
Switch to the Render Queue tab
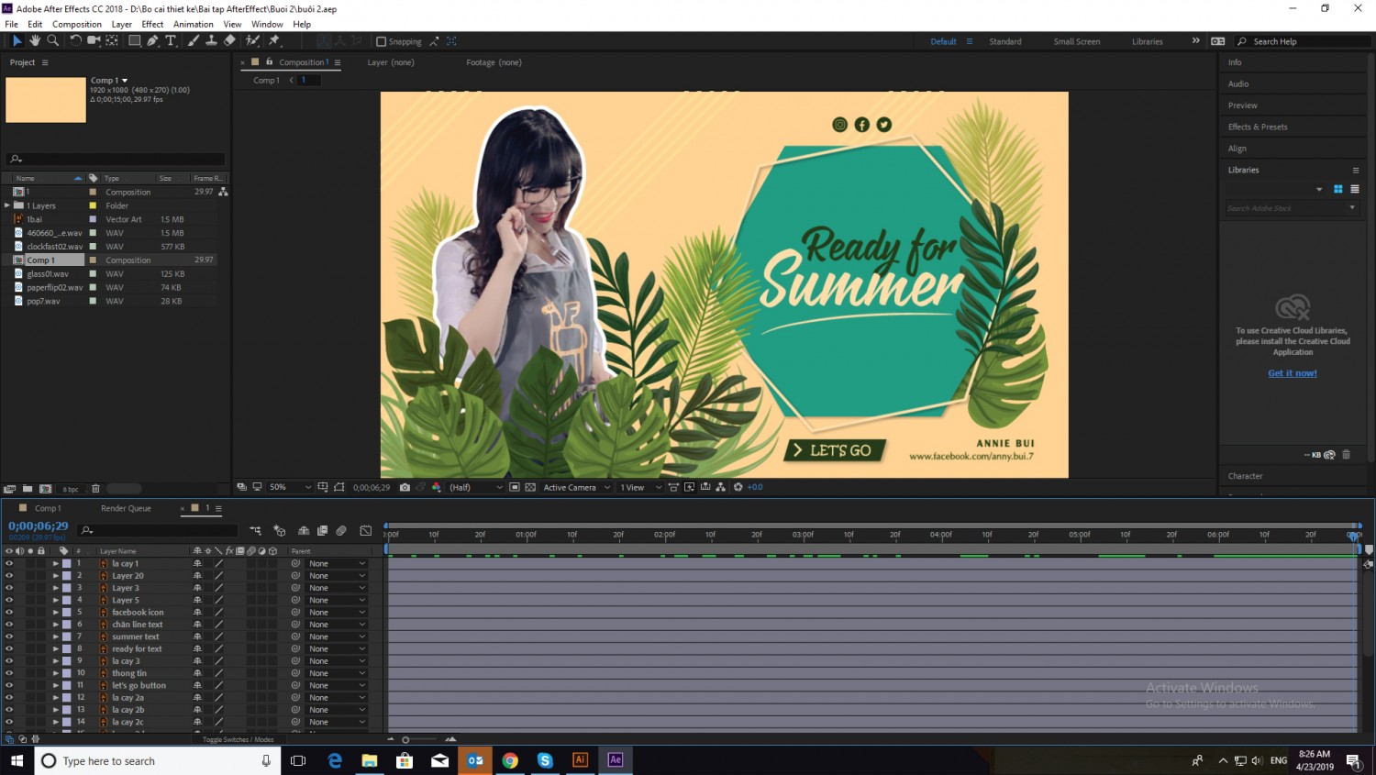(126, 508)
